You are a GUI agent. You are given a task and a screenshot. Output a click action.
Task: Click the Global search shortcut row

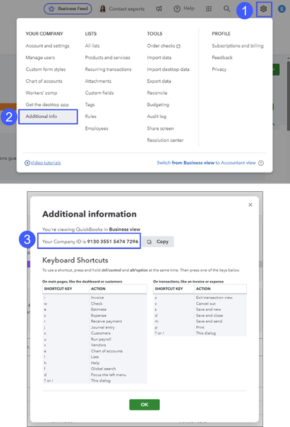click(x=94, y=369)
